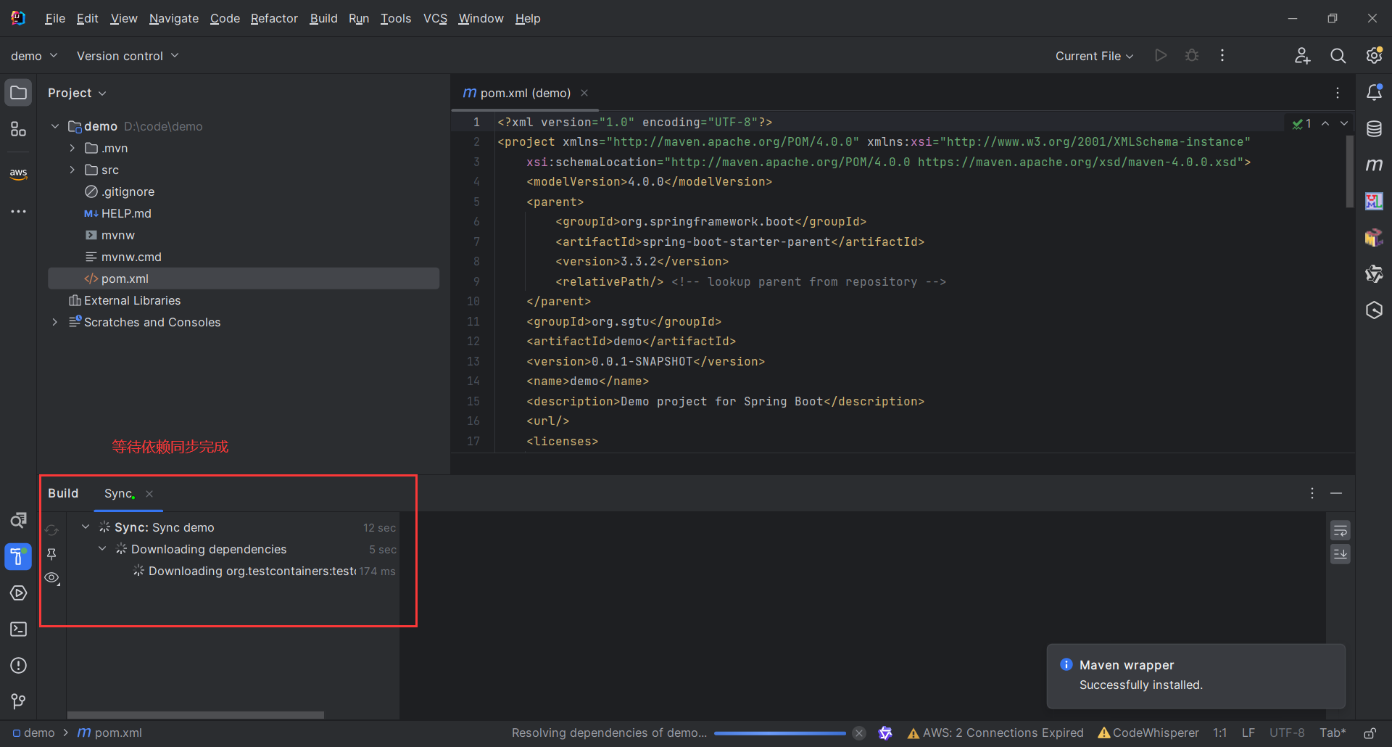
Task: Click the CodeWhisperer status widget
Action: [x=1148, y=733]
